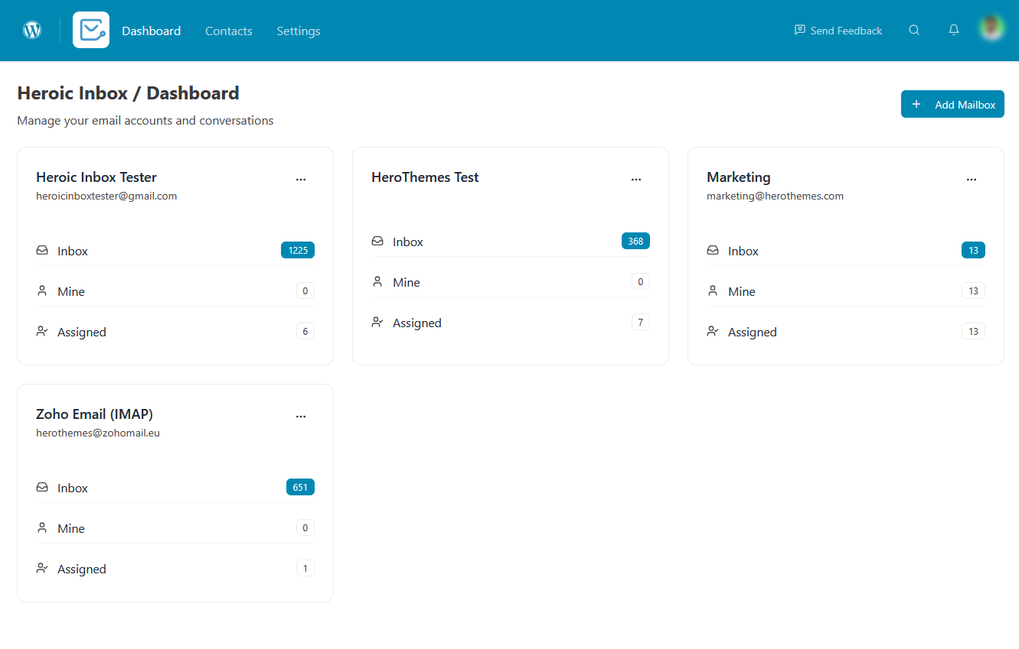Click the Add Mailbox button
This screenshot has width=1019, height=649.
click(952, 104)
